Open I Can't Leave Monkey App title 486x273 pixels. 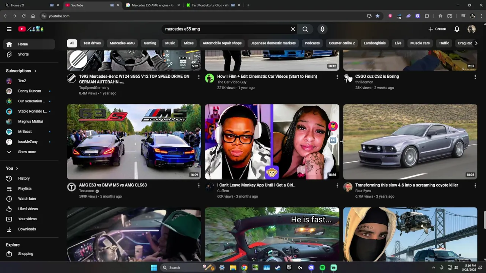(x=256, y=185)
